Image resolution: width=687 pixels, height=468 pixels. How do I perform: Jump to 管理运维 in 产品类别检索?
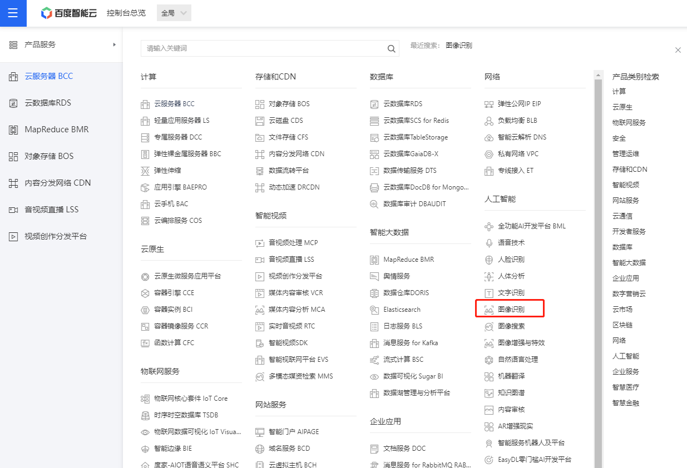click(x=626, y=153)
